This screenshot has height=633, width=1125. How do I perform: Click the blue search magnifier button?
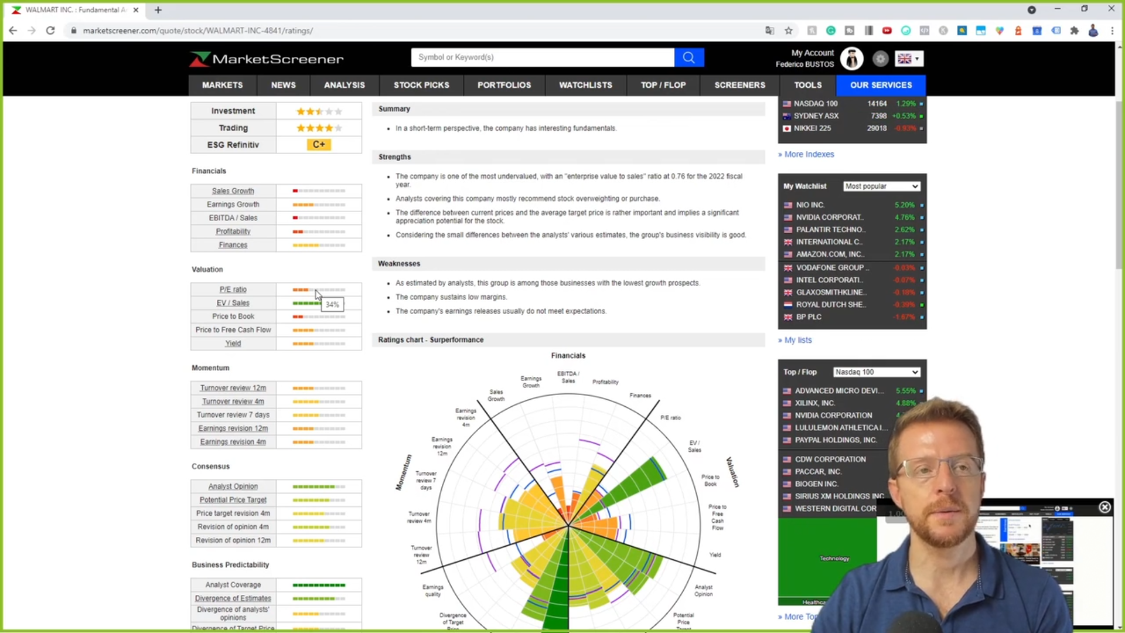pos(689,57)
